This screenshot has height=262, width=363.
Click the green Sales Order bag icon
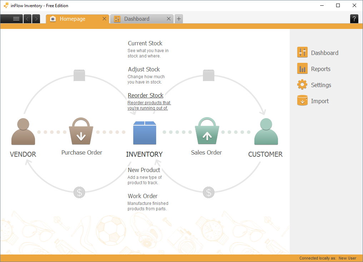coord(207,131)
